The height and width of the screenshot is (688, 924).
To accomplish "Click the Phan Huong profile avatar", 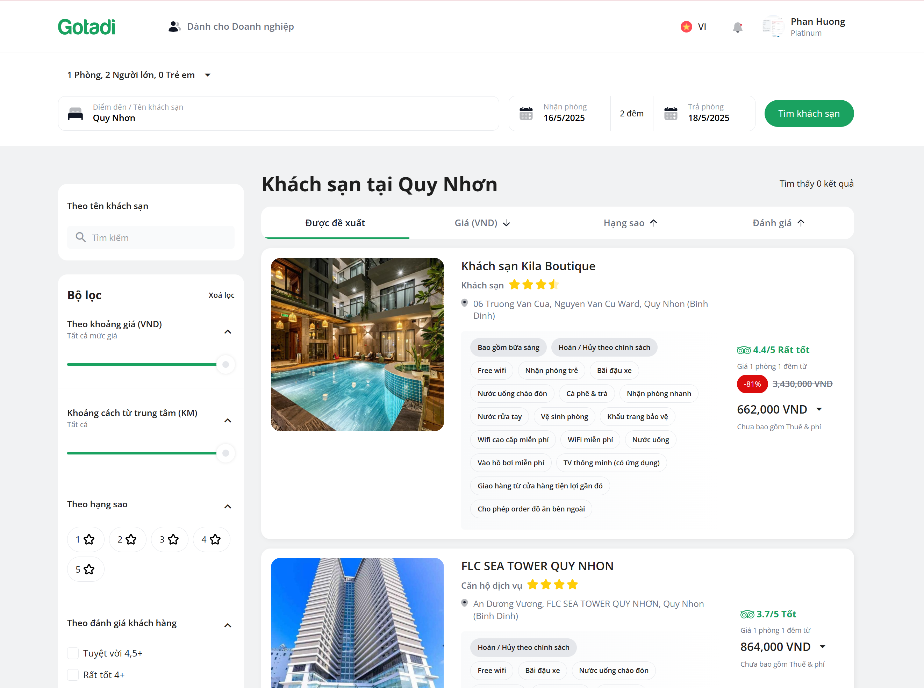I will click(773, 27).
